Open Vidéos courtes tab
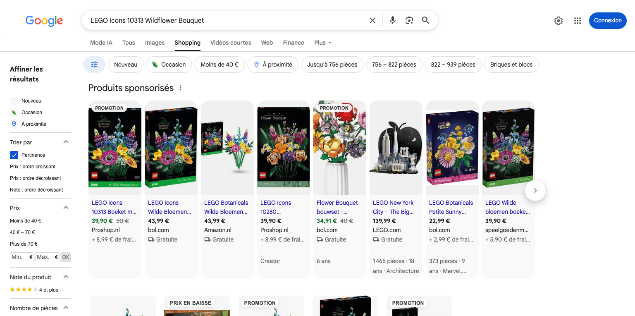The width and height of the screenshot is (635, 316). (231, 43)
